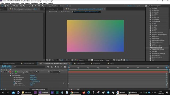Select the Rotation tool

[11, 6]
